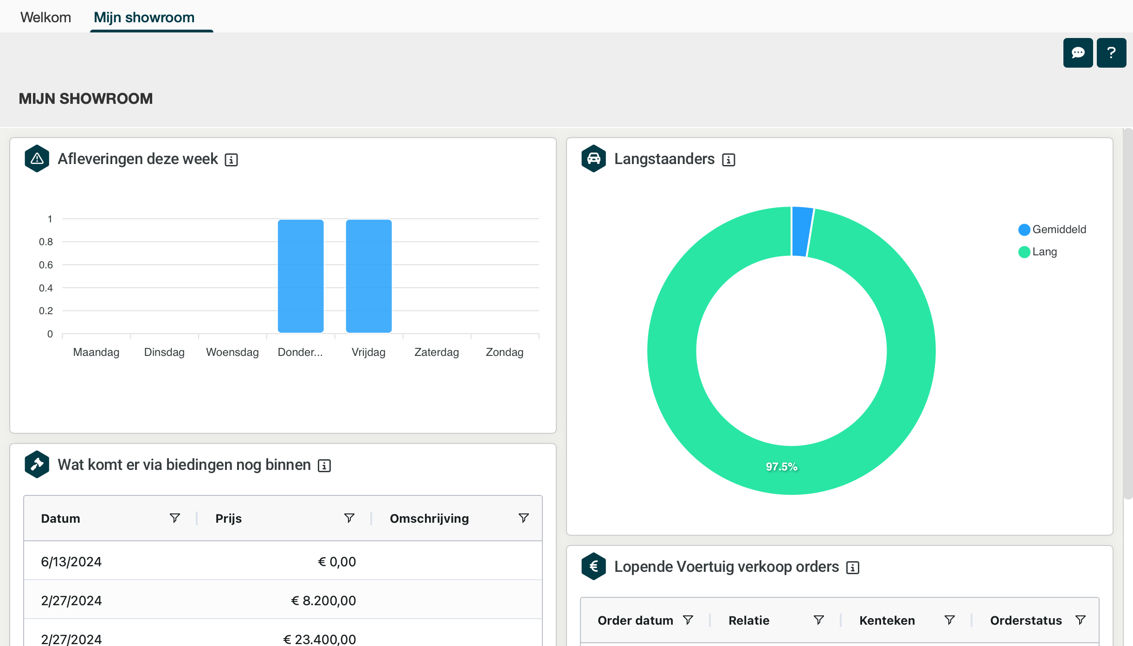Select the Mijn showroom tab
This screenshot has height=646, width=1133.
(144, 17)
